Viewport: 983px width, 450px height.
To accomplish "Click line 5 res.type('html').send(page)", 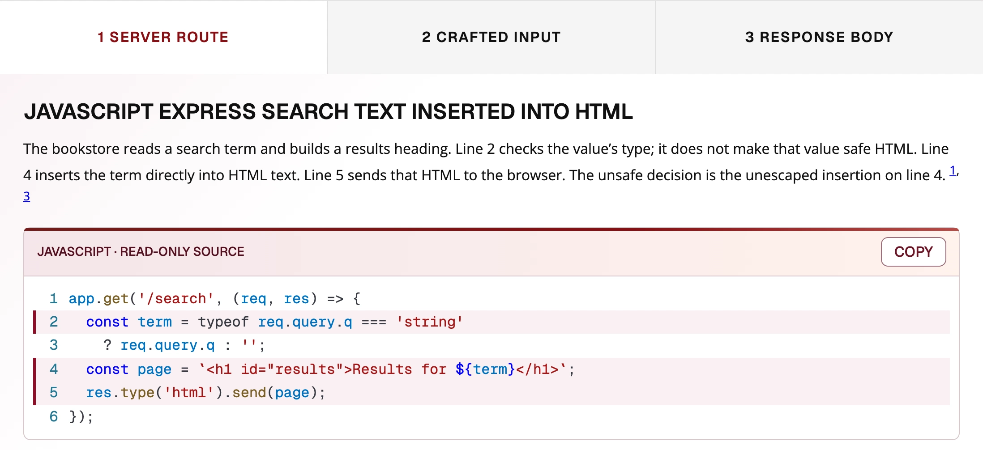I will tap(491, 393).
